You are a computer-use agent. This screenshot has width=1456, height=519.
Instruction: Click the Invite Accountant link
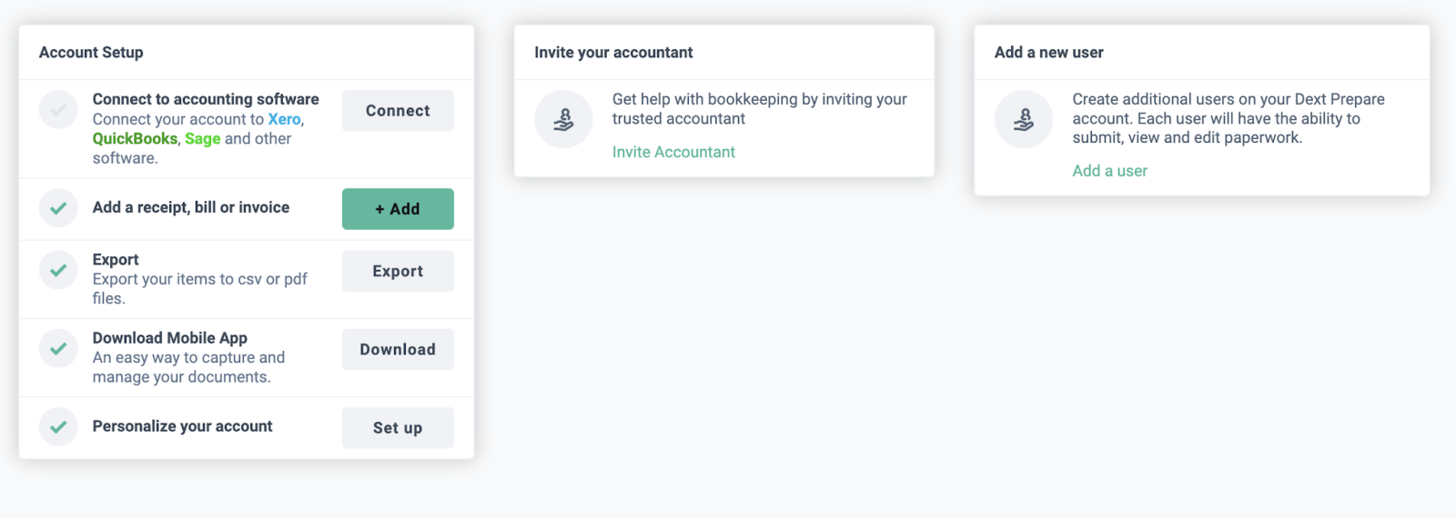tap(673, 152)
